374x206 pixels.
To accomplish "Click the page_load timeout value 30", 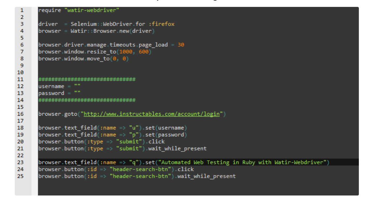I will coord(181,45).
